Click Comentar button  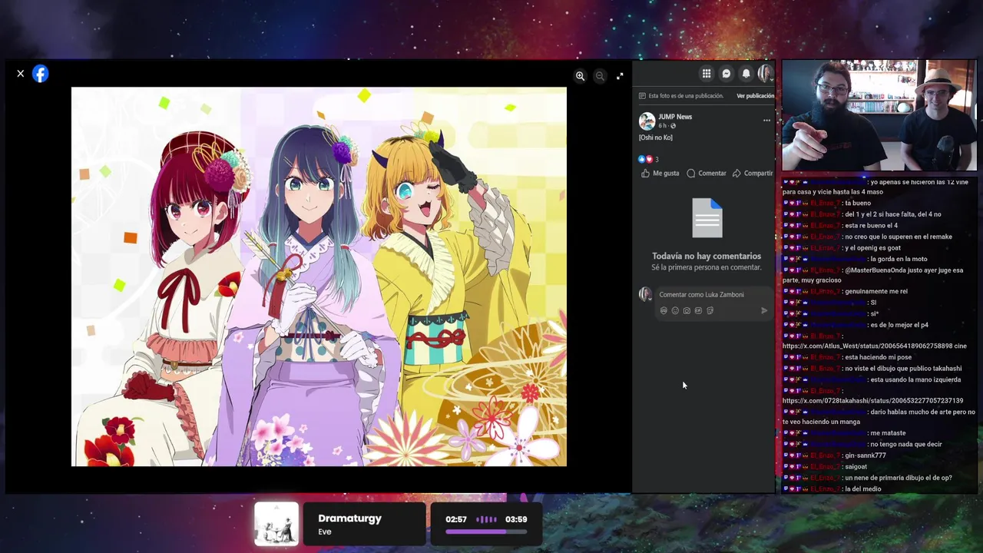707,174
